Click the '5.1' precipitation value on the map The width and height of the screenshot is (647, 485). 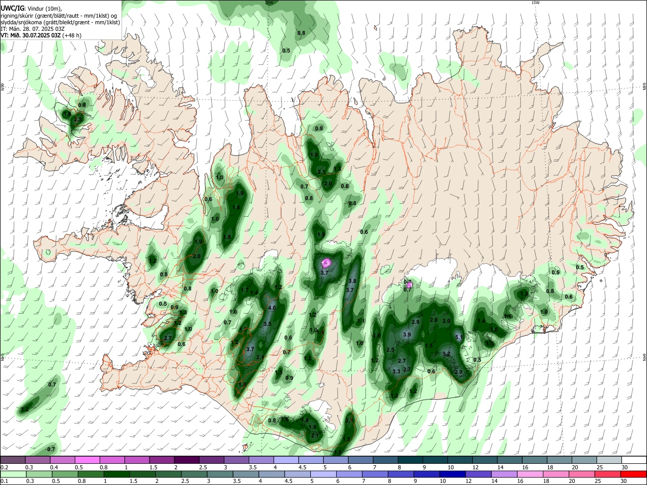click(459, 337)
